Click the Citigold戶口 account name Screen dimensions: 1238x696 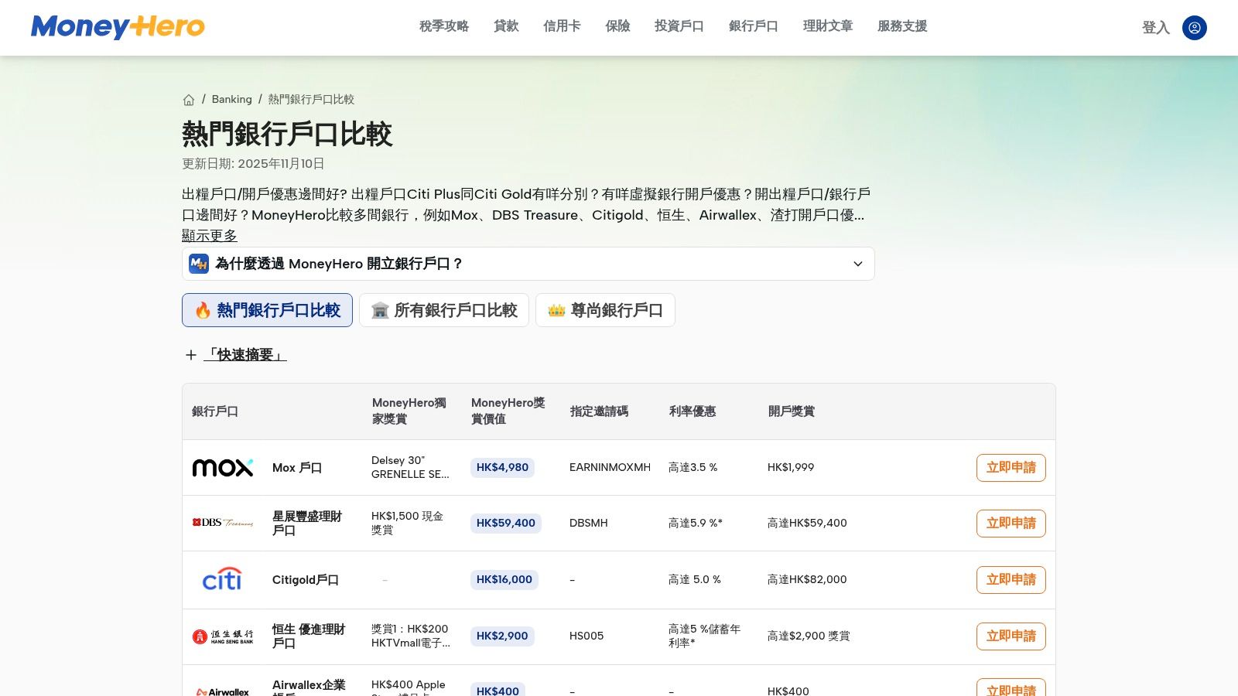[306, 580]
